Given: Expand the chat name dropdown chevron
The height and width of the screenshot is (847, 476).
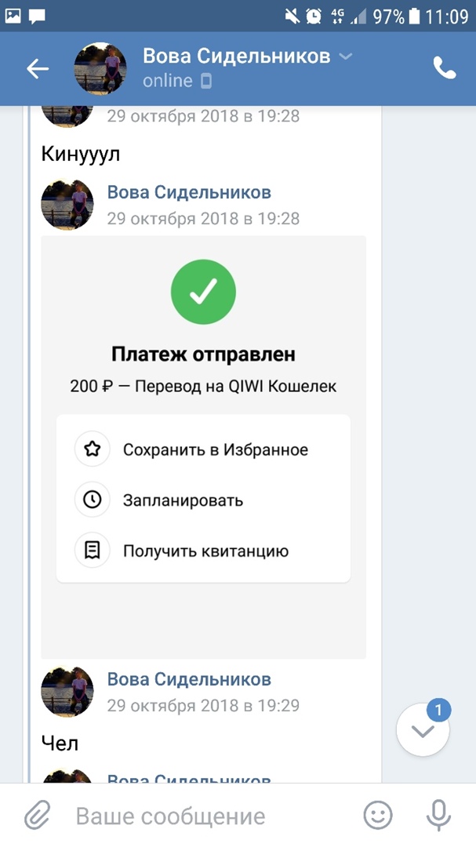Looking at the screenshot, I should [x=344, y=56].
